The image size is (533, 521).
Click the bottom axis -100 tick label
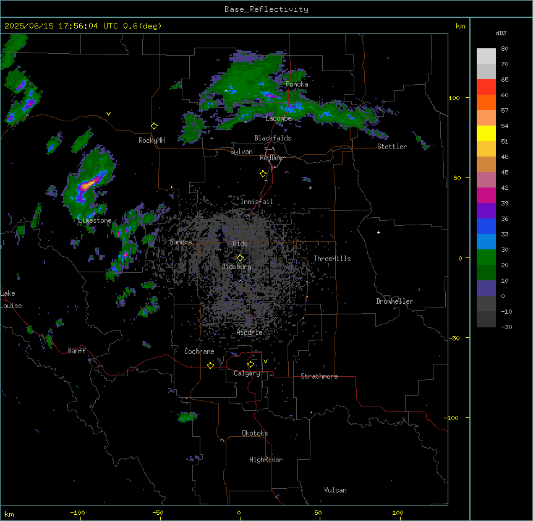(x=78, y=512)
